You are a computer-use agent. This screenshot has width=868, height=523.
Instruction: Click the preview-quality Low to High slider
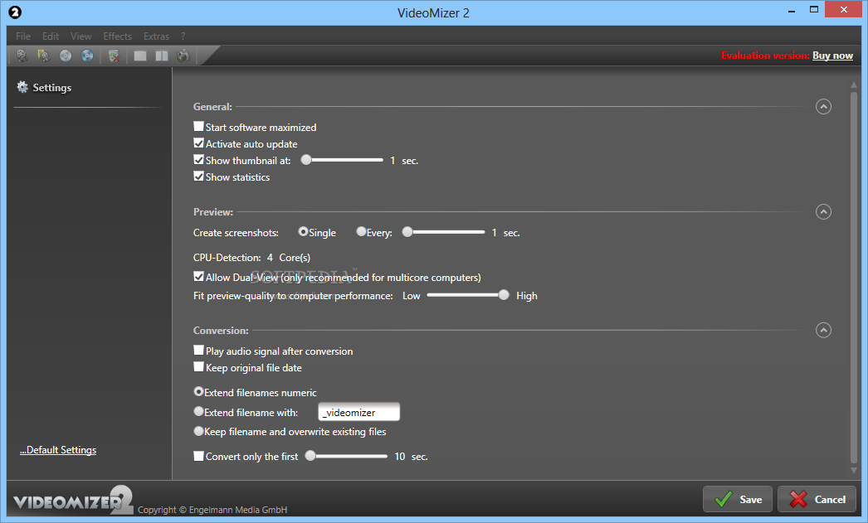(468, 295)
